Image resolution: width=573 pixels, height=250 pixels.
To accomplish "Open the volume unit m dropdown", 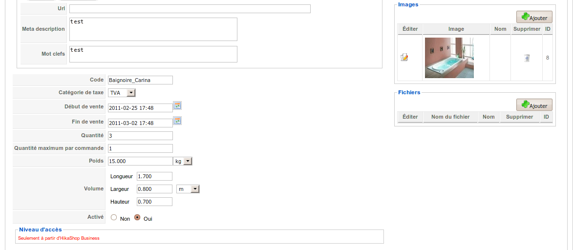I will (x=188, y=189).
